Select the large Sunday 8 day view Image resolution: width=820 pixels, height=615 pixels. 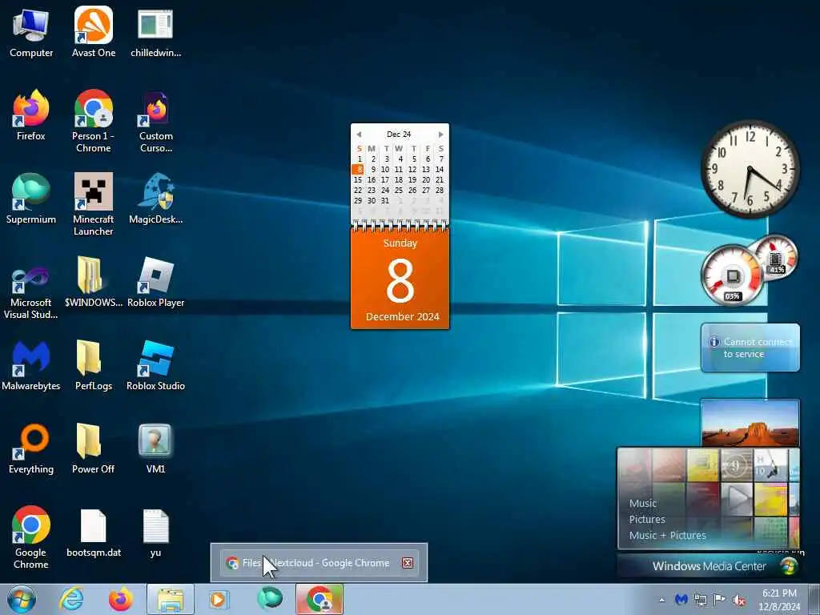click(400, 278)
